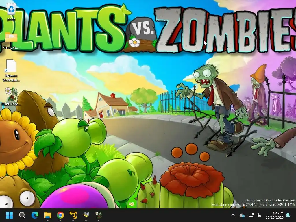Open notifications bell icon

click(288, 215)
